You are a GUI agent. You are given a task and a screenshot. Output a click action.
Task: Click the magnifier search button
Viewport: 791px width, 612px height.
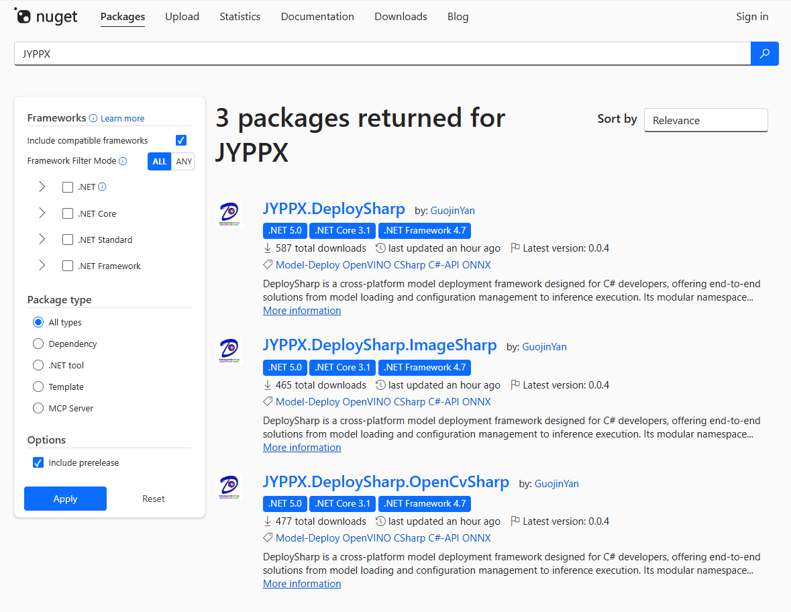[x=764, y=54]
